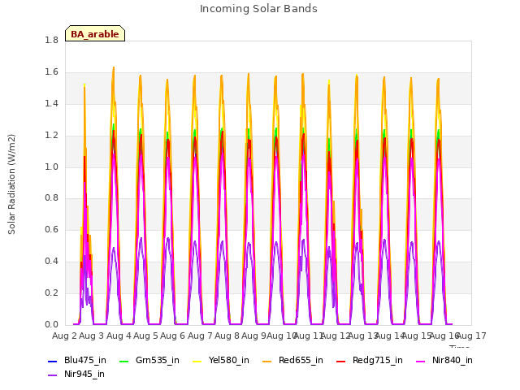Click the 0.8 y-axis tick label

pyautogui.click(x=51, y=198)
